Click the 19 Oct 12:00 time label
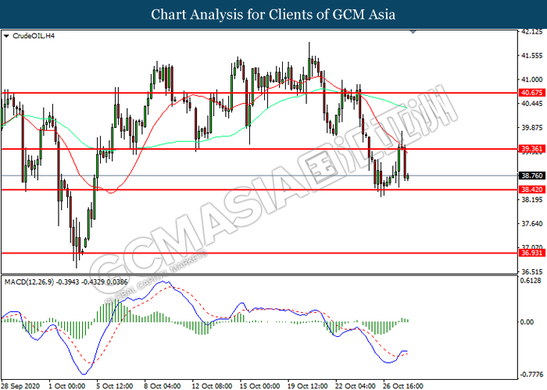The image size is (547, 390). [x=308, y=386]
